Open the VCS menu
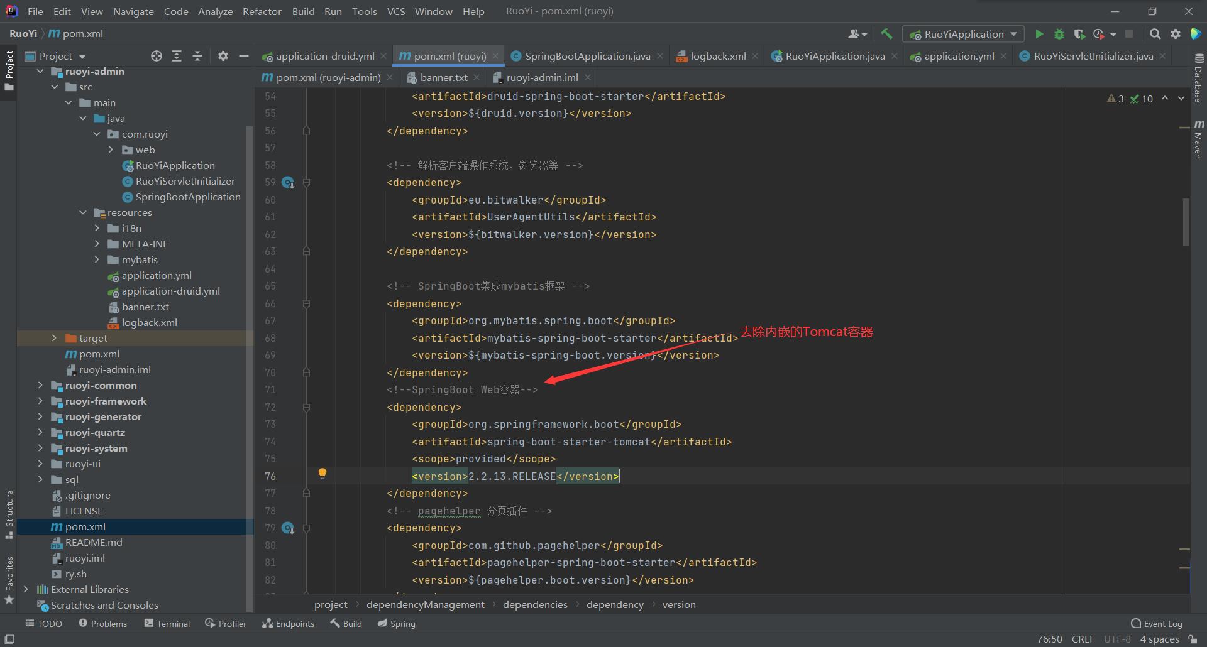The image size is (1207, 647). coord(395,11)
